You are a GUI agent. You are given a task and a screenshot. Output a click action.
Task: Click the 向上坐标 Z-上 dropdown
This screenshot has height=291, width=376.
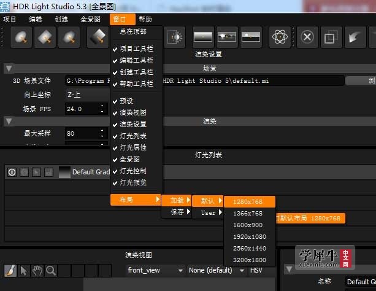point(87,95)
